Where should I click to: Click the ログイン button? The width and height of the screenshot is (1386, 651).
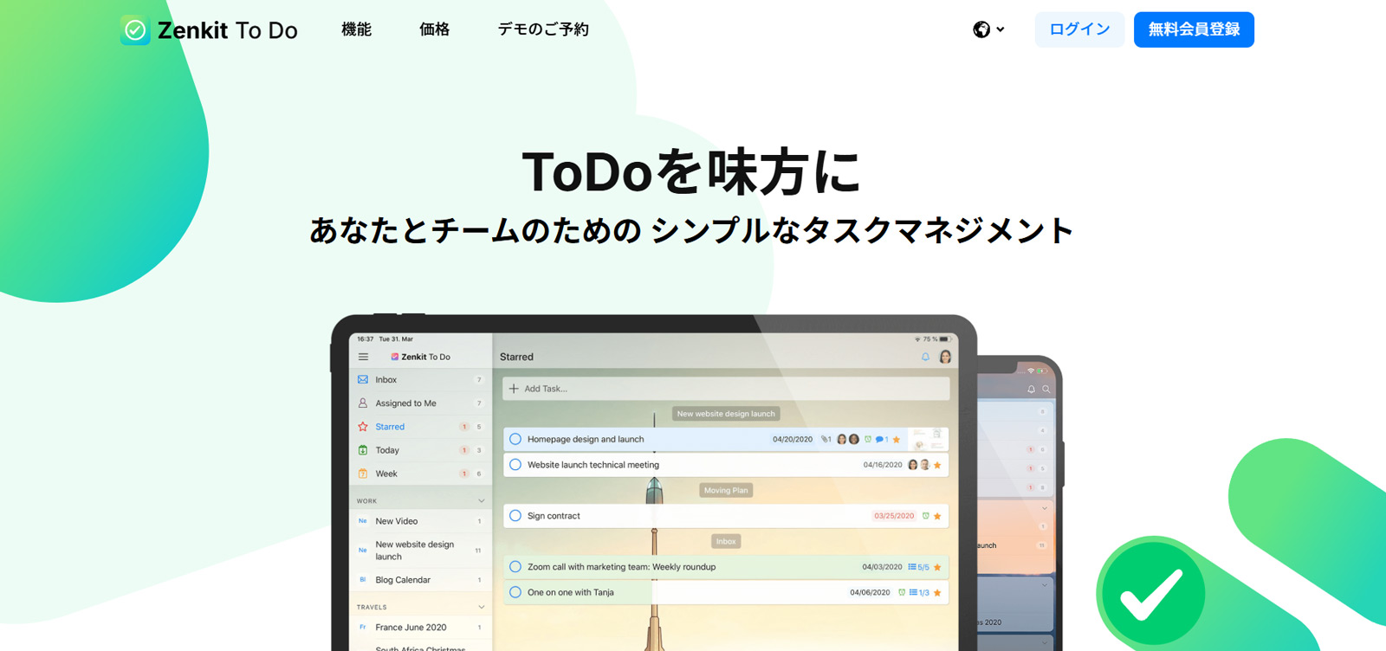1079,29
